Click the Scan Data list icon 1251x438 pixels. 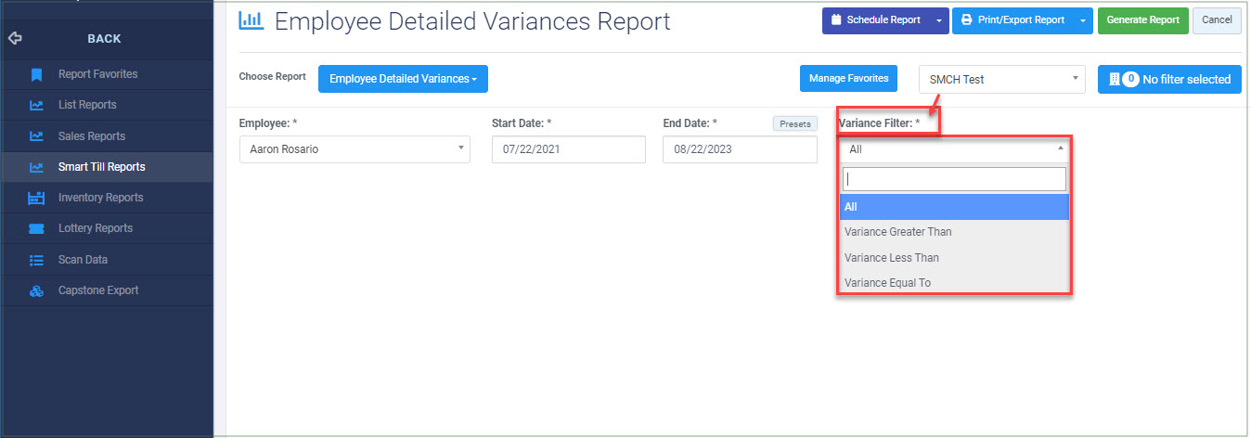pos(36,260)
